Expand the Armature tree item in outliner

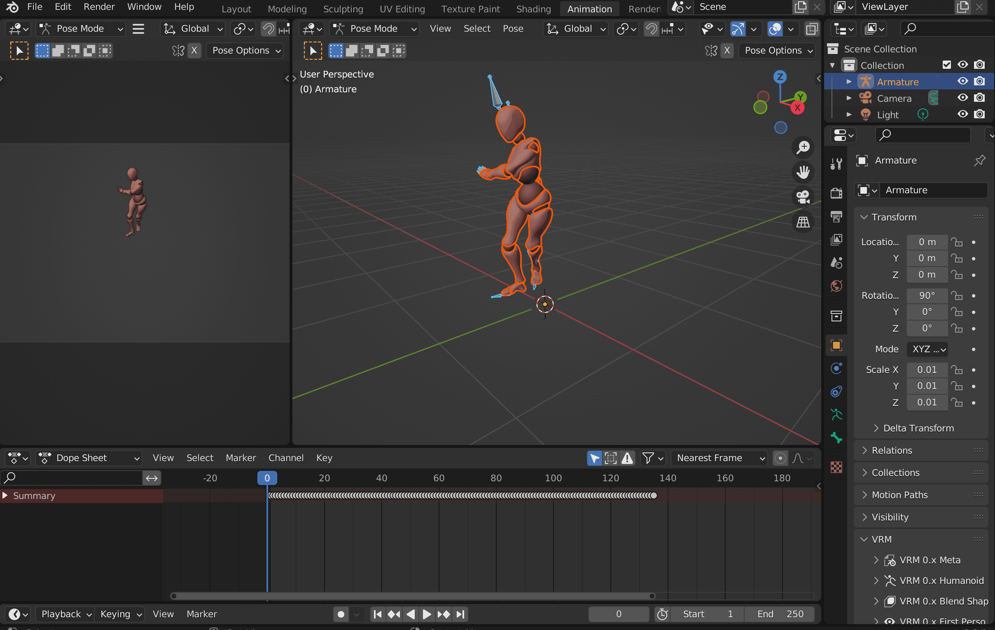(849, 82)
